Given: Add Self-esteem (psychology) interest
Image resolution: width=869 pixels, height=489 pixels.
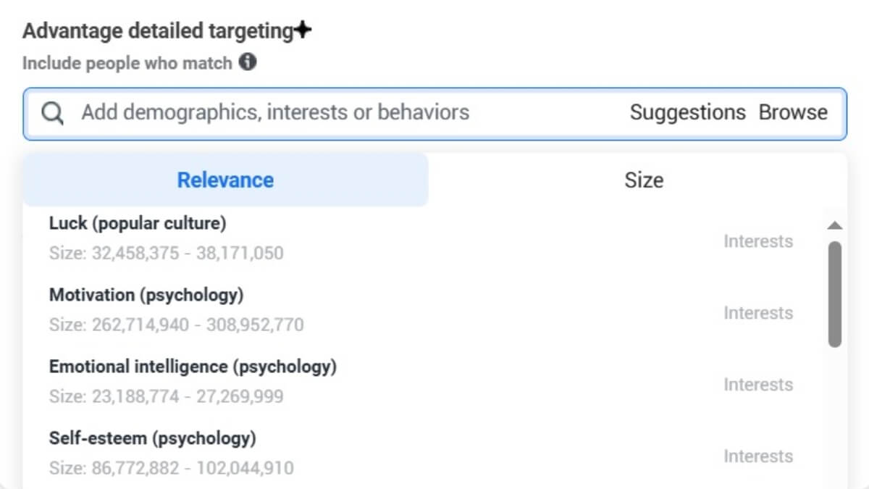Looking at the screenshot, I should 153,439.
